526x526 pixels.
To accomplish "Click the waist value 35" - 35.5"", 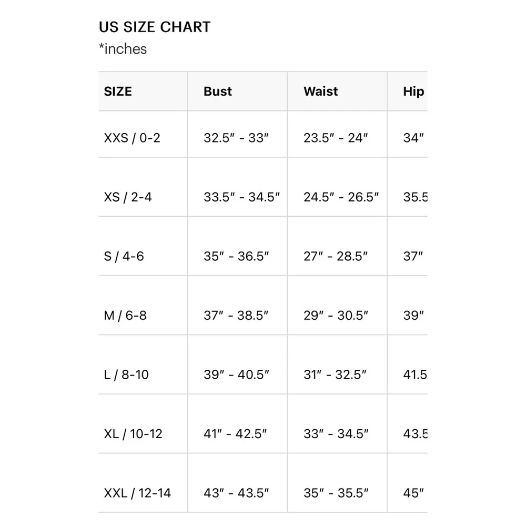I will [336, 493].
